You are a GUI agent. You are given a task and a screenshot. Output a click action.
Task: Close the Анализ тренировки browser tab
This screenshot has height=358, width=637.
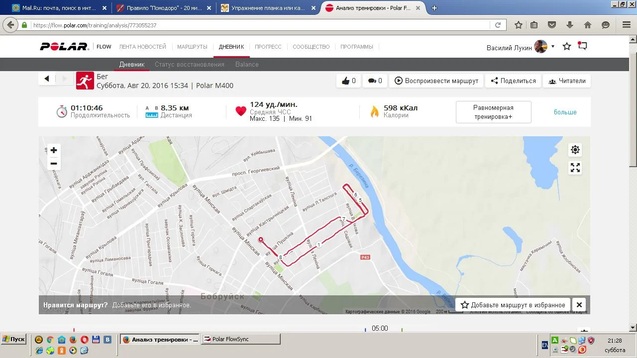pyautogui.click(x=418, y=8)
